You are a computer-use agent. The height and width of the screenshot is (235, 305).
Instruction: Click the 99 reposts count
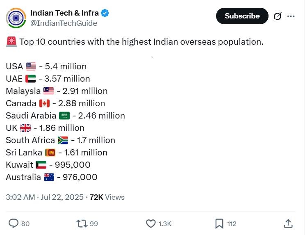point(94,224)
